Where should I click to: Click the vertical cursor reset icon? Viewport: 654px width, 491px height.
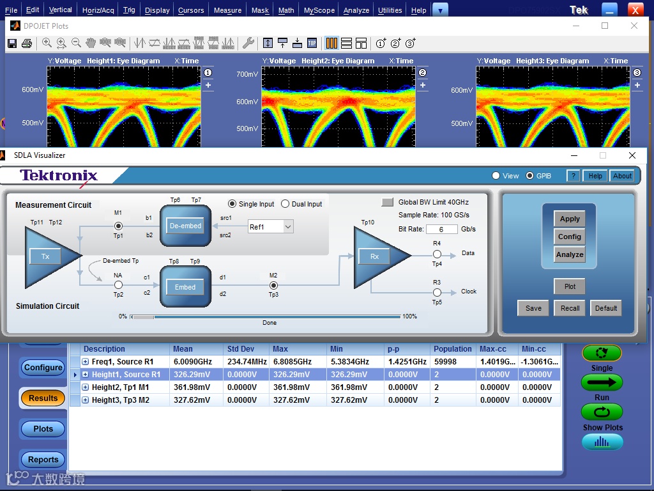coord(169,43)
